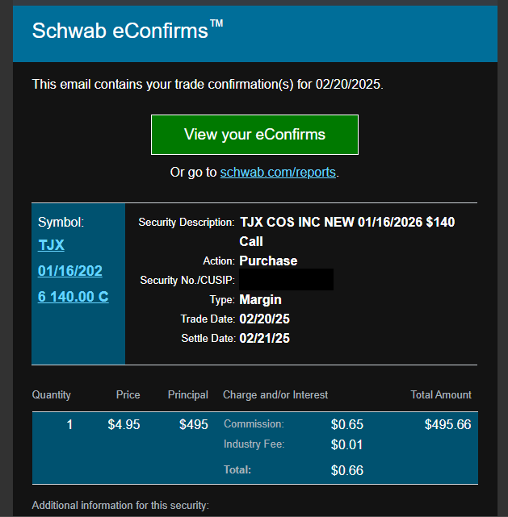Click the Charge and/or Interest column header
This screenshot has width=508, height=517.
(x=275, y=394)
